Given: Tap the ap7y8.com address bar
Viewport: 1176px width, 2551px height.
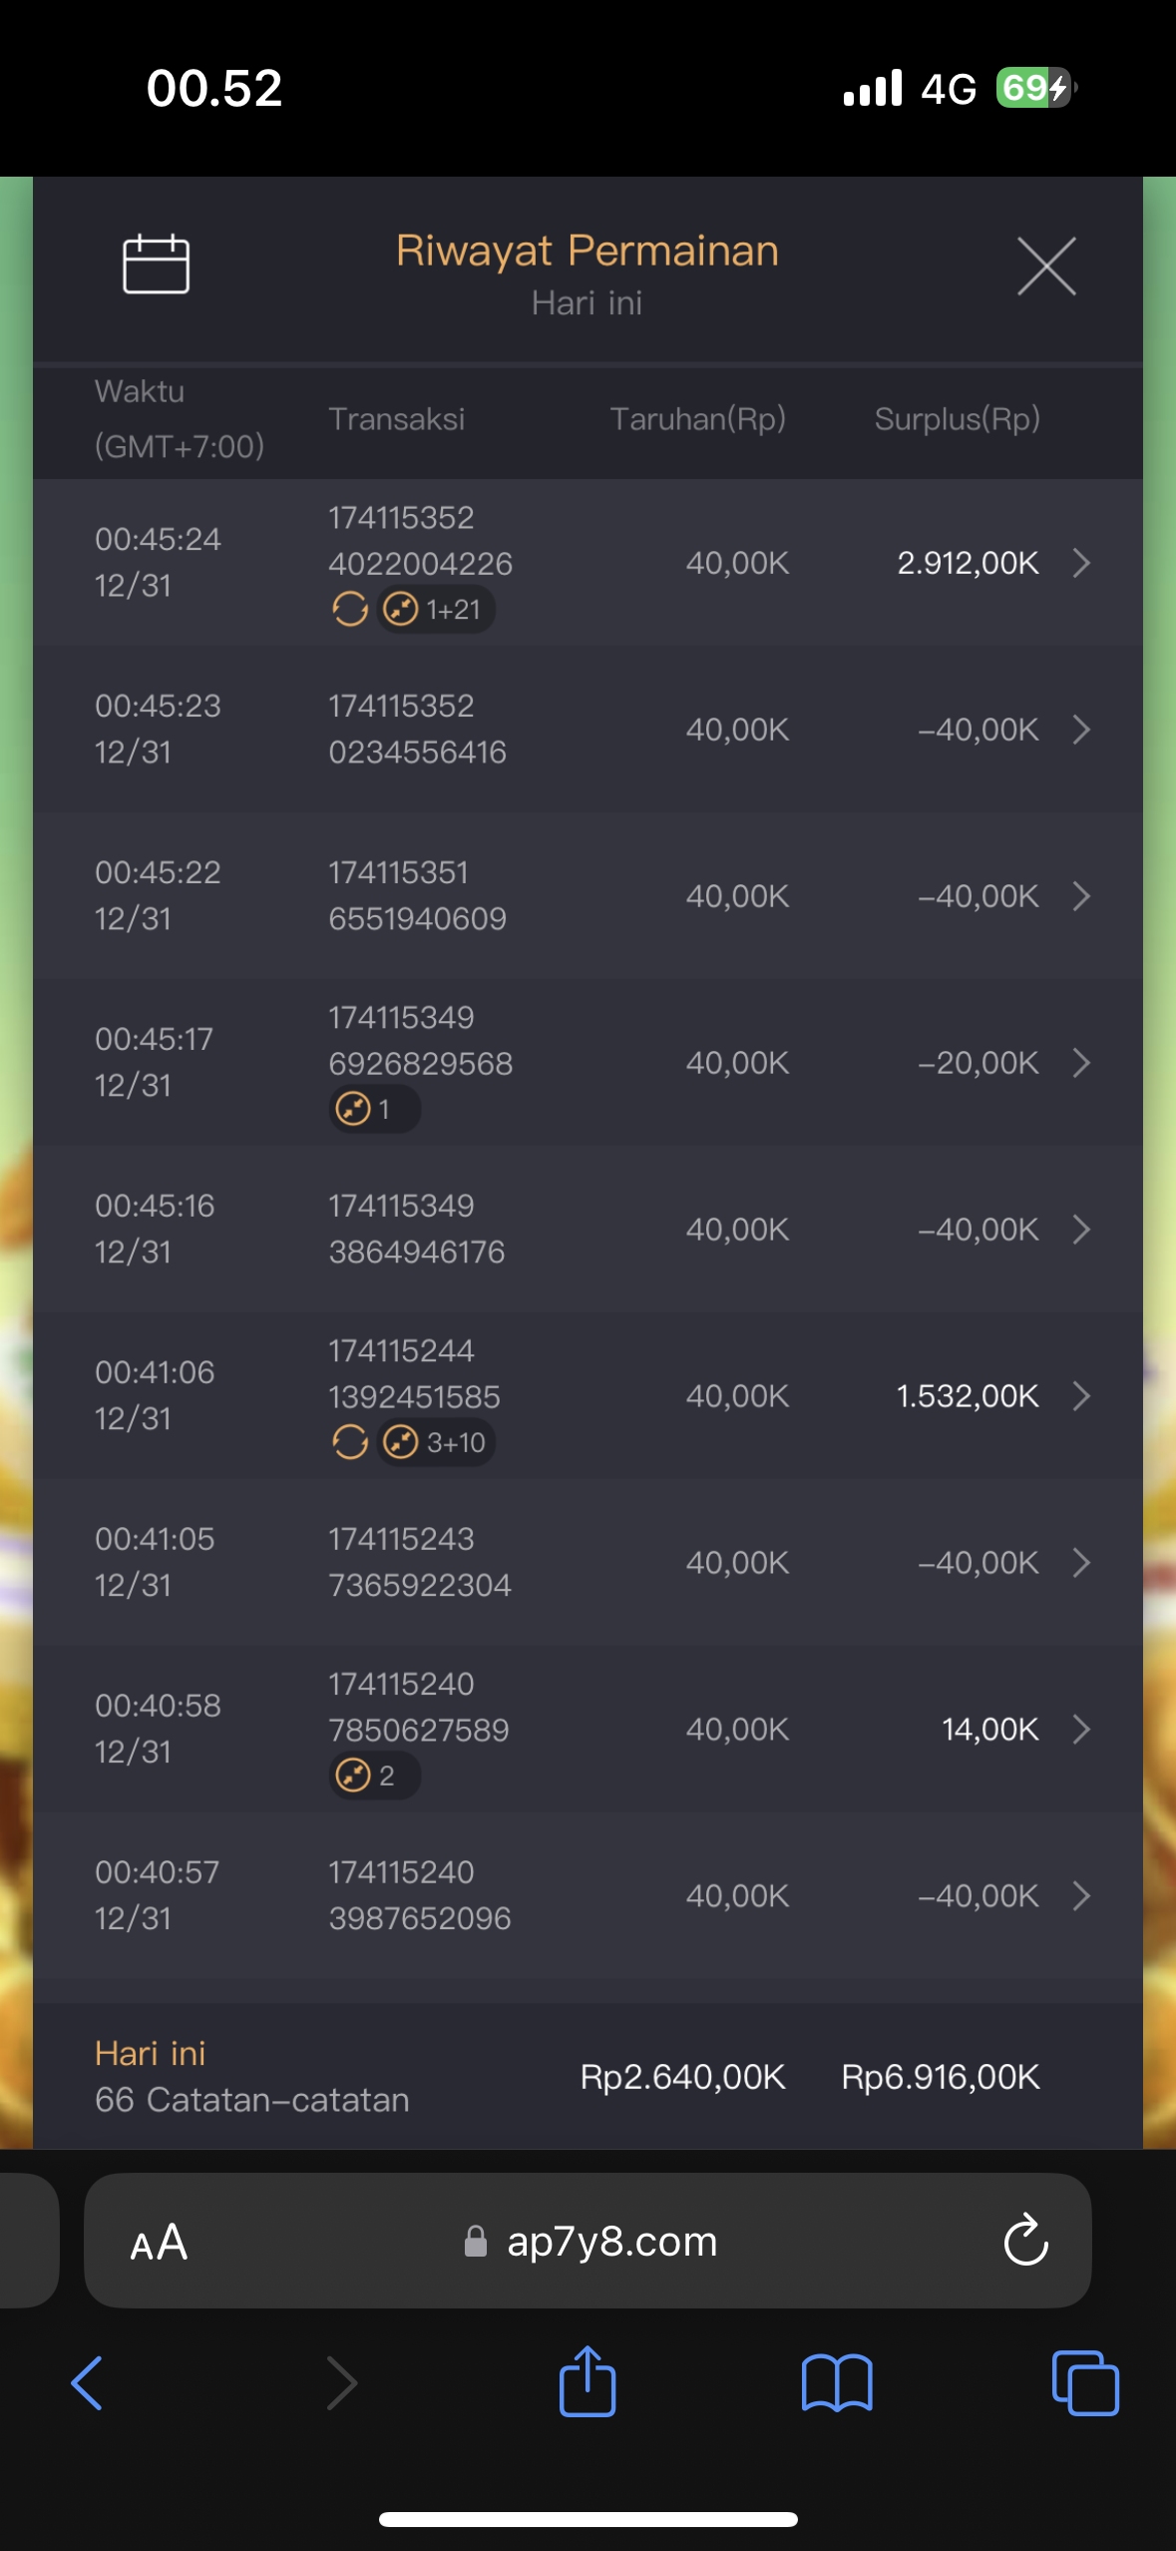Looking at the screenshot, I should tap(610, 2242).
